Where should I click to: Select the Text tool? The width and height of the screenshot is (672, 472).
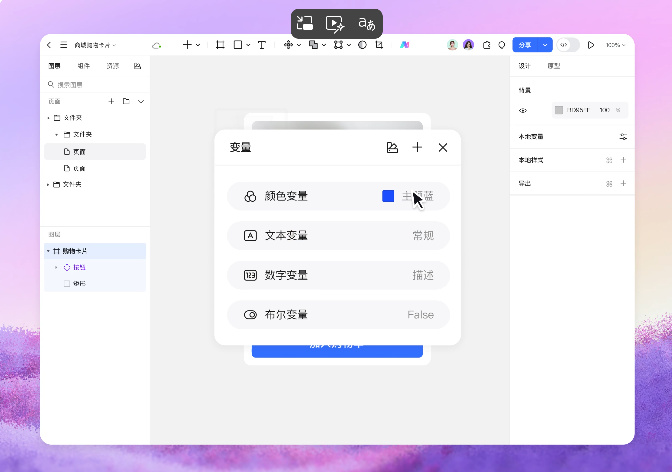click(x=262, y=45)
